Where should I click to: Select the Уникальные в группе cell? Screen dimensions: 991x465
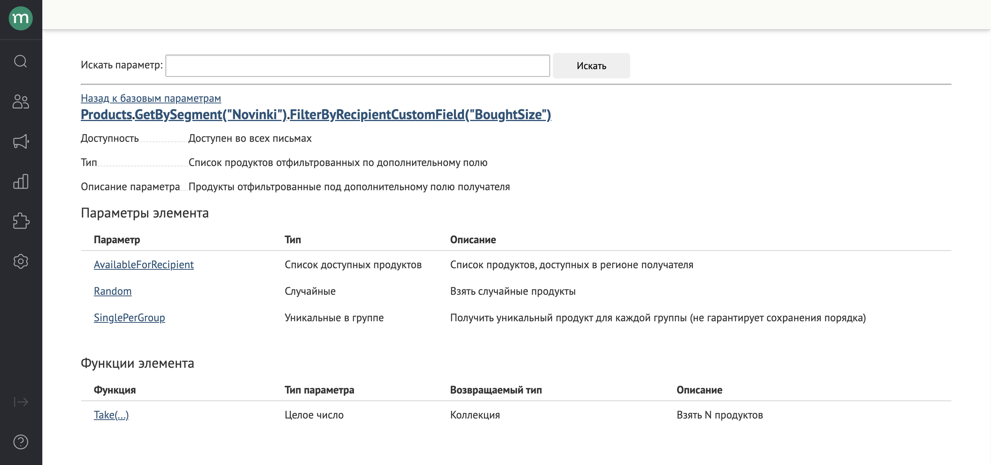pyautogui.click(x=334, y=318)
